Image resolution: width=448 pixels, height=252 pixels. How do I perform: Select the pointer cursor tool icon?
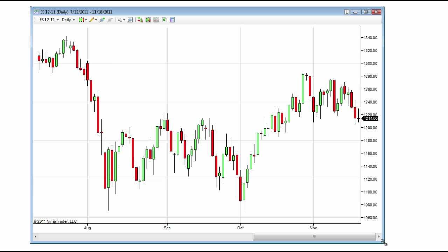pos(119,20)
